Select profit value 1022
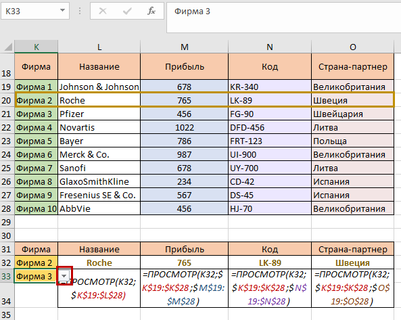Image resolution: width=401 pixels, height=320 pixels. click(x=184, y=127)
